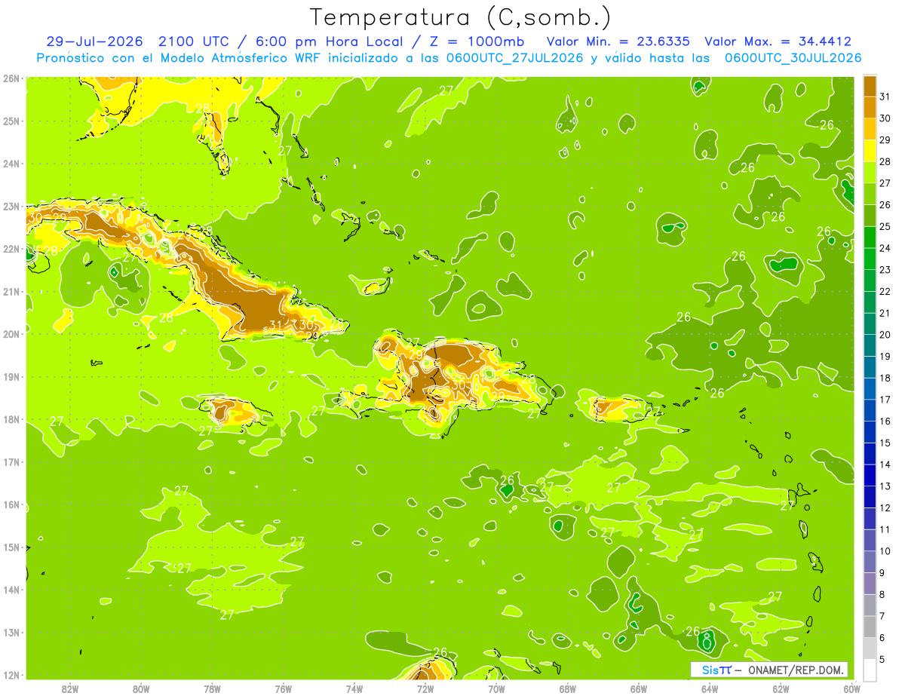Click the 68W longitude axis label
905x699 pixels.
pyautogui.click(x=568, y=688)
